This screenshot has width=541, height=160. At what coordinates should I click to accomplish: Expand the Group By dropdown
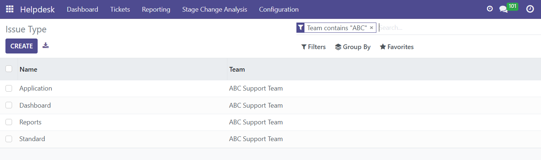click(x=353, y=47)
